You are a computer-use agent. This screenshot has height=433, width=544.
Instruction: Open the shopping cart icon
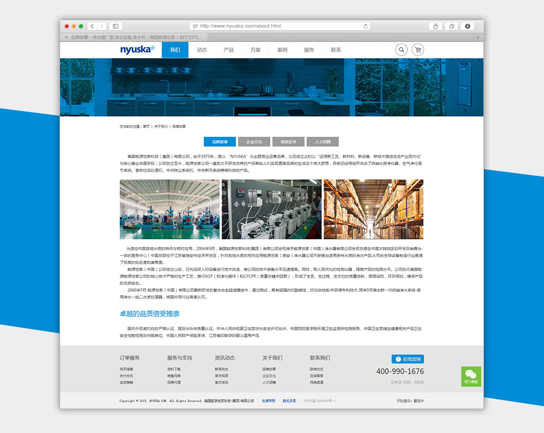click(x=418, y=50)
